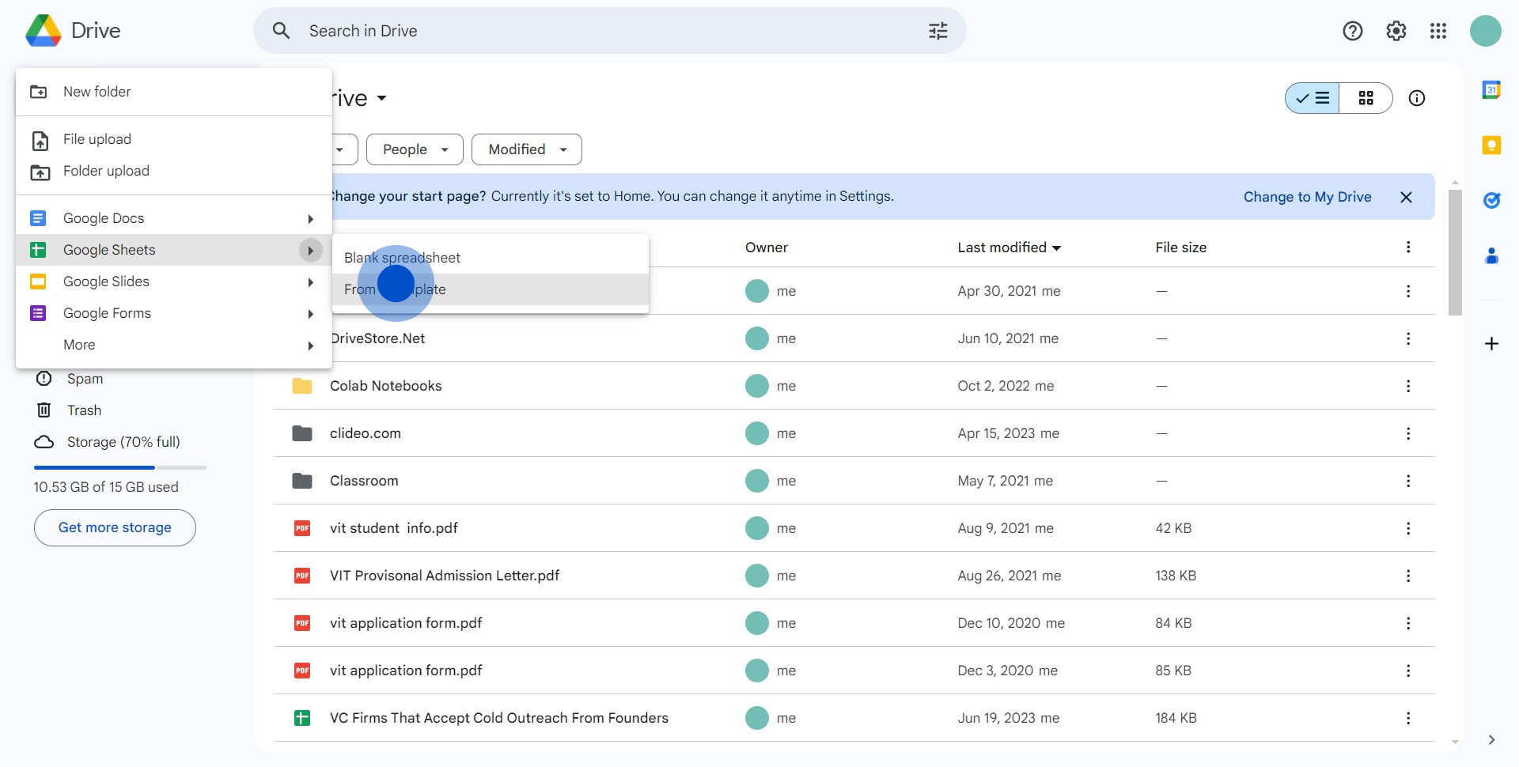Choose Folder upload from the menu
Viewport: 1519px width, 767px height.
coord(174,171)
